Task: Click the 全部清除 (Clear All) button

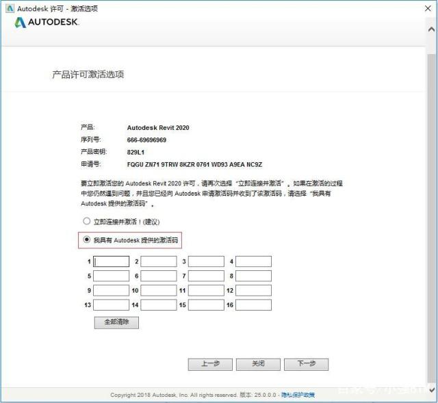Action: tap(116, 322)
